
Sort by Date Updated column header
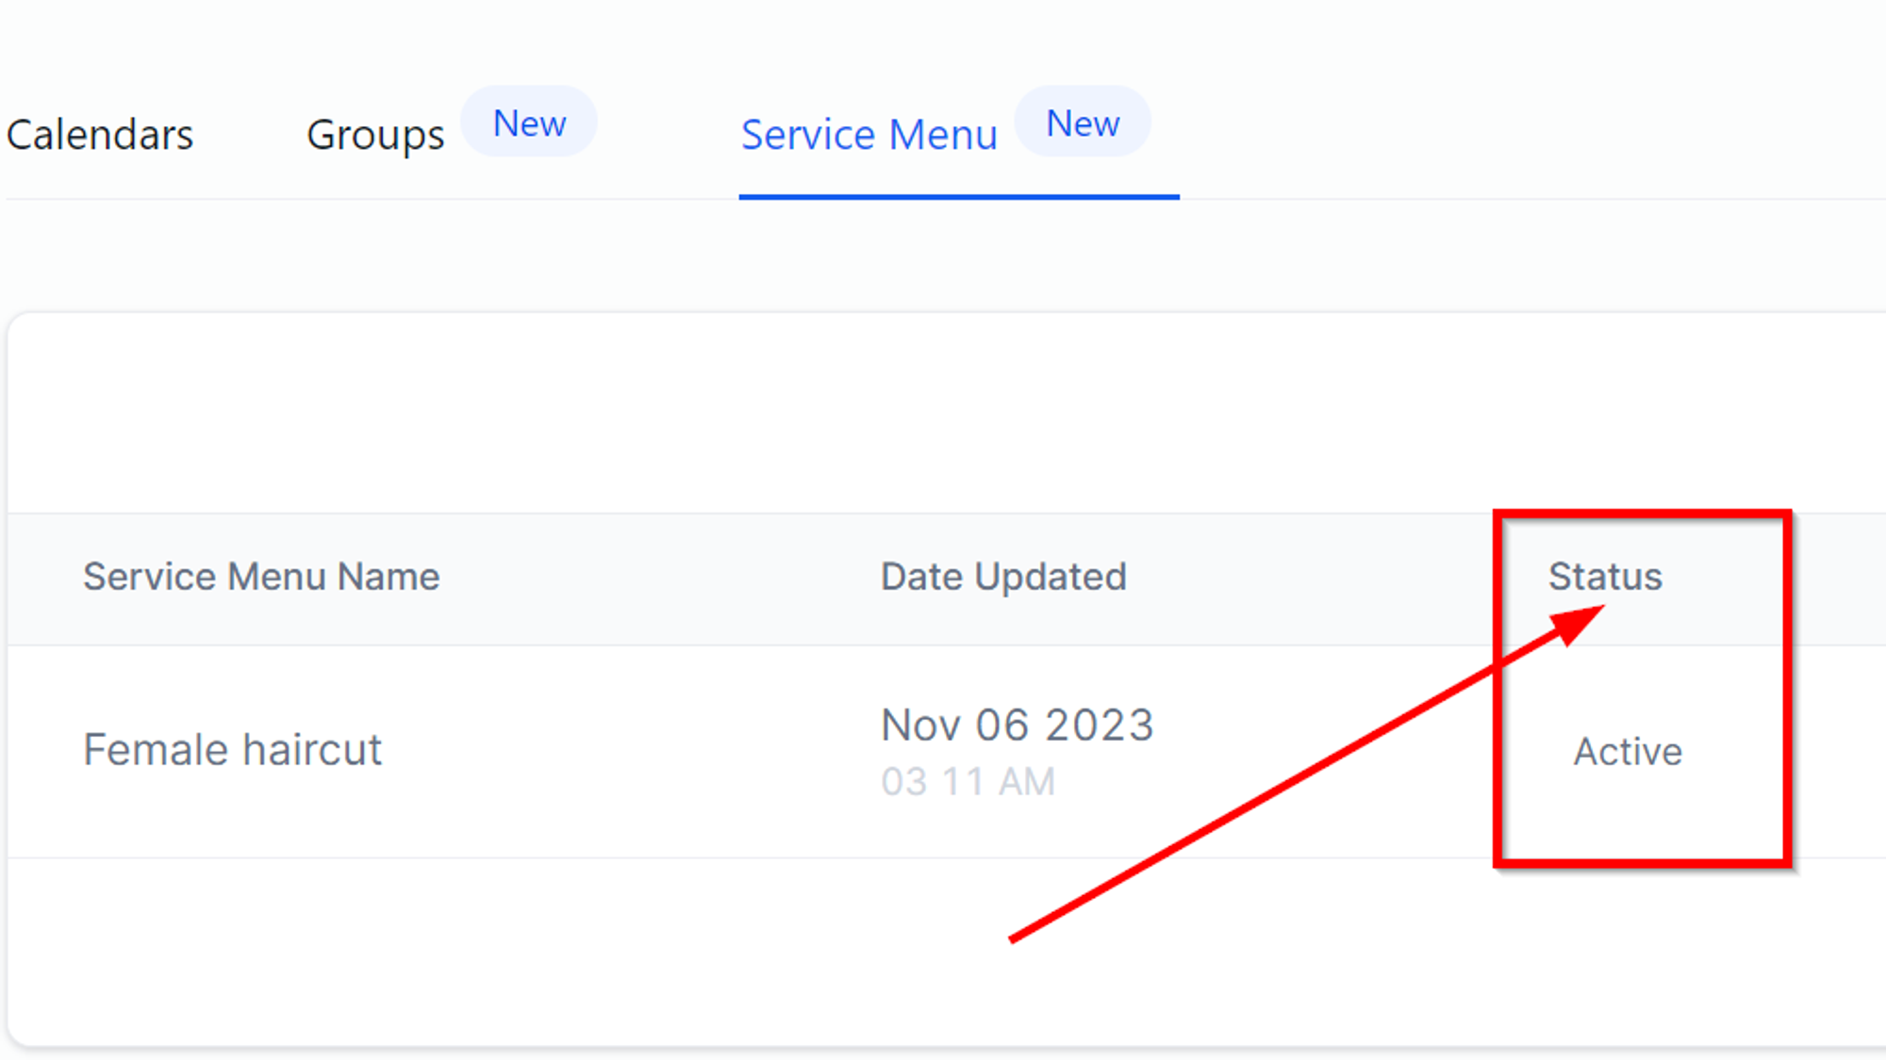pos(1003,577)
